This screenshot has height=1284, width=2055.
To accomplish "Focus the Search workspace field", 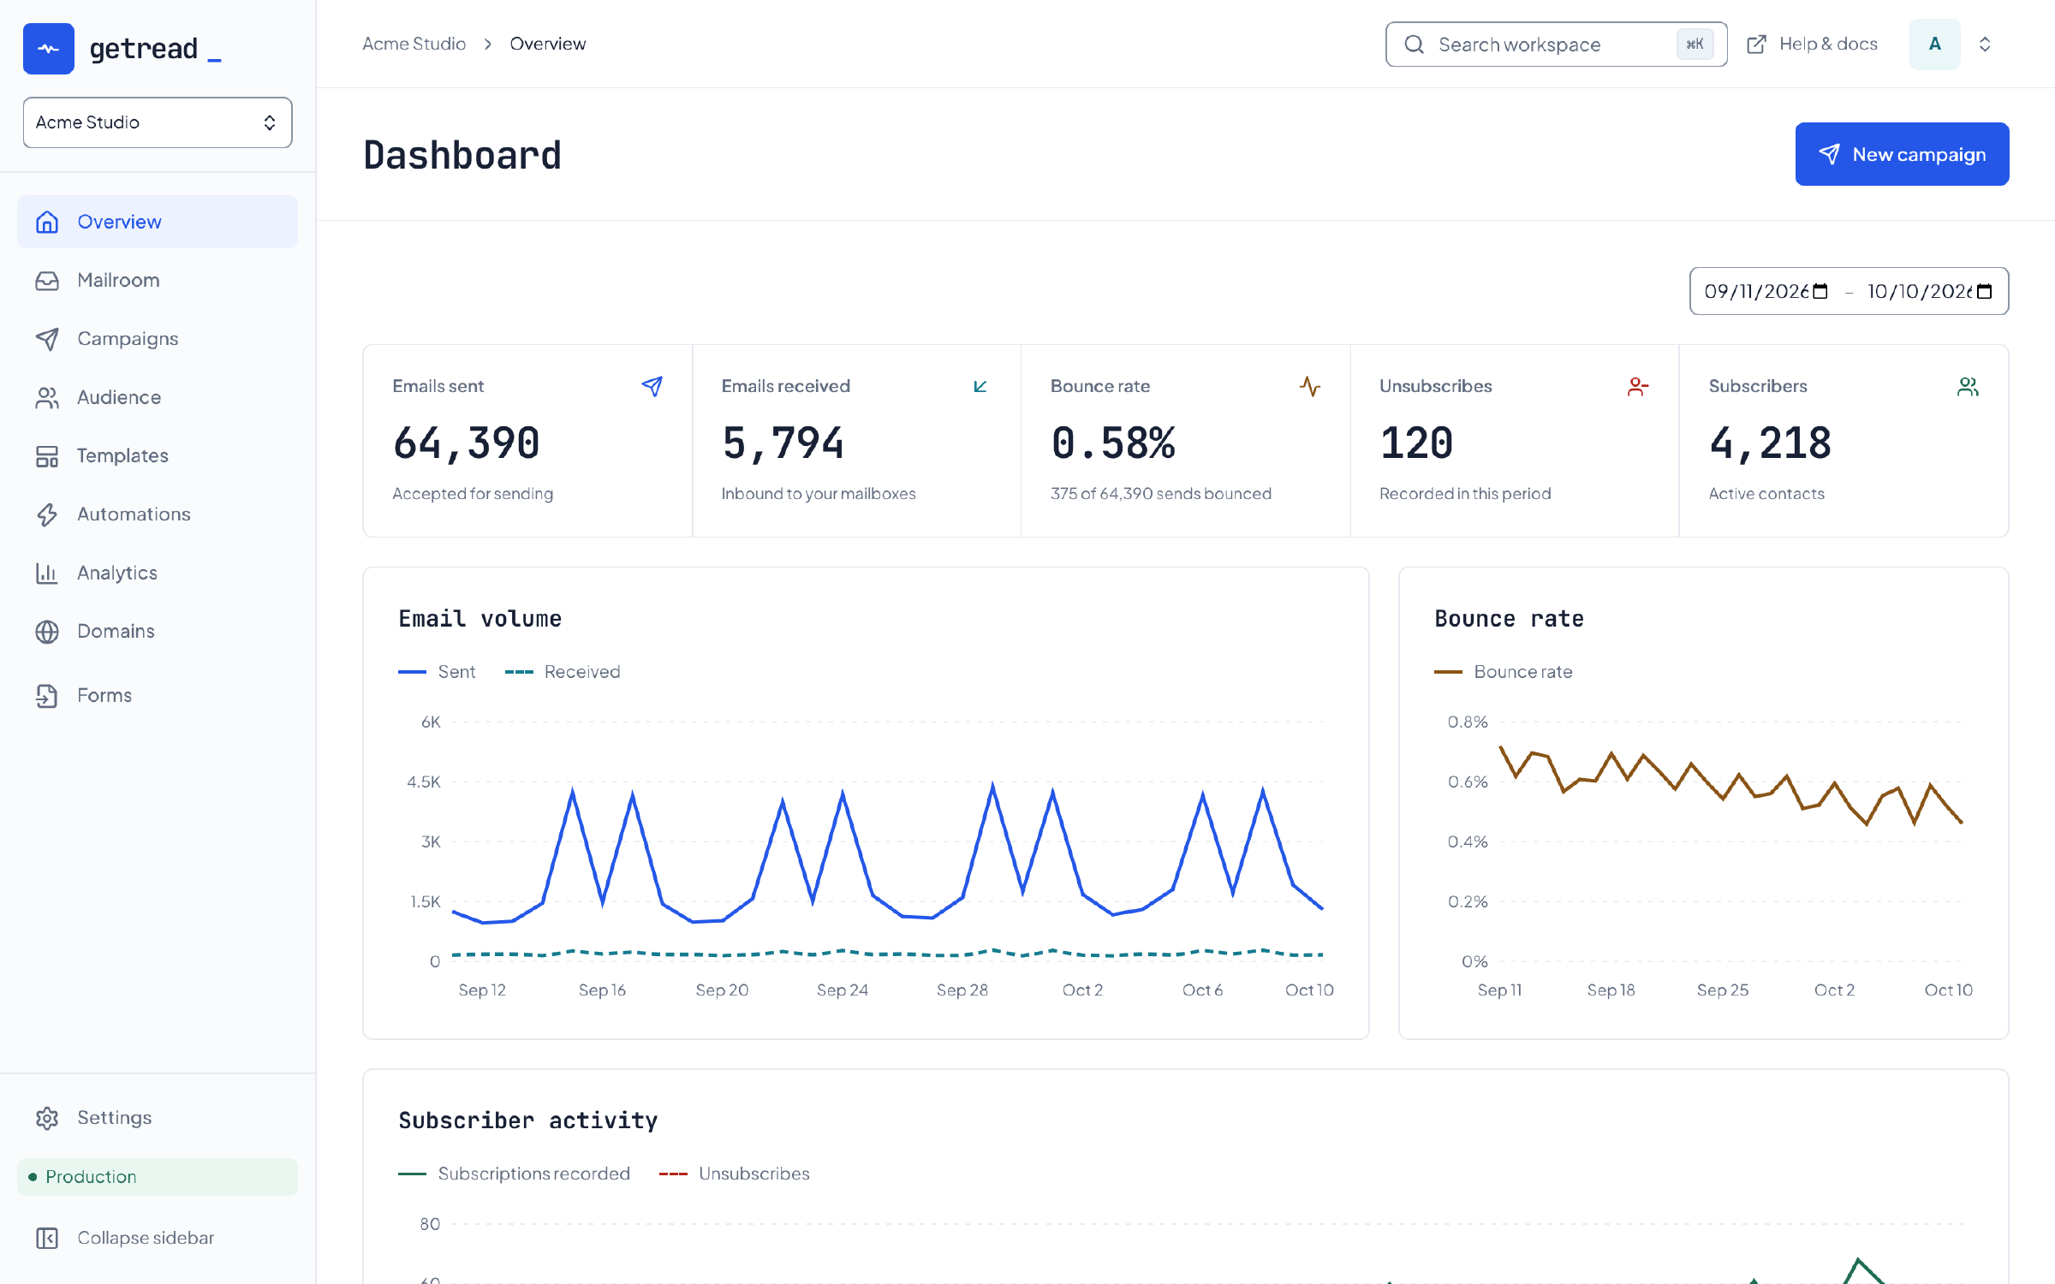I will tap(1556, 45).
